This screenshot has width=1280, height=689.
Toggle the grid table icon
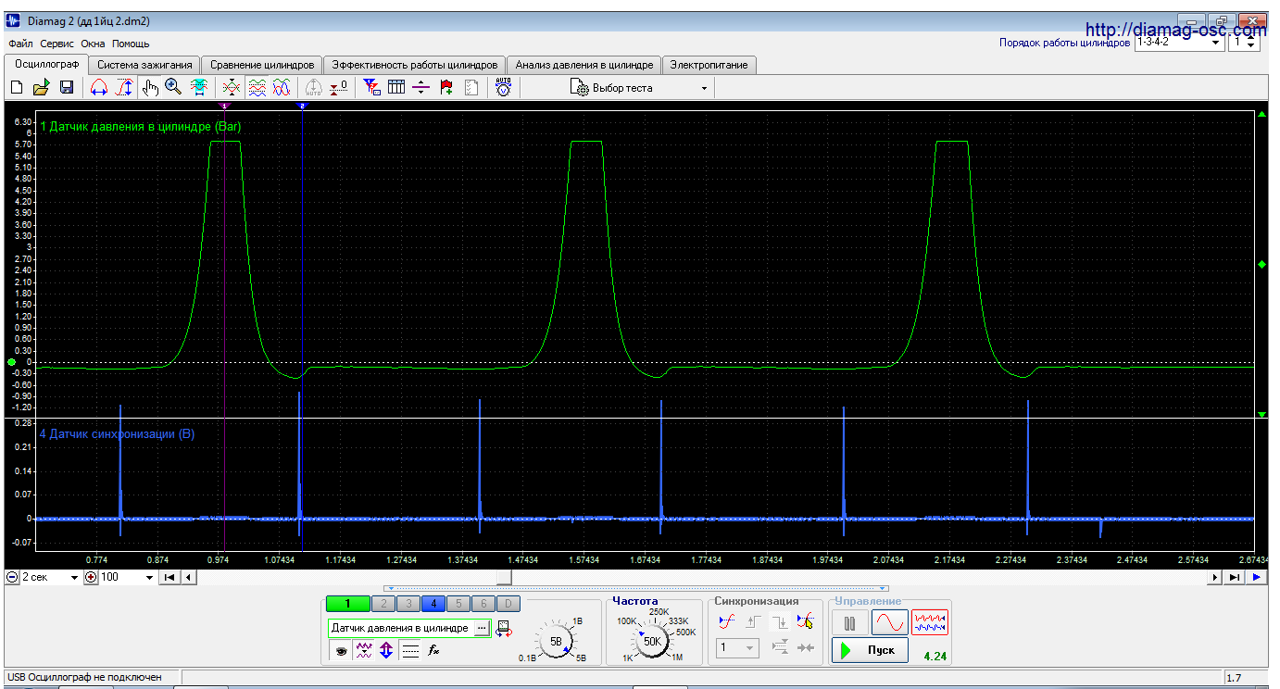(396, 87)
